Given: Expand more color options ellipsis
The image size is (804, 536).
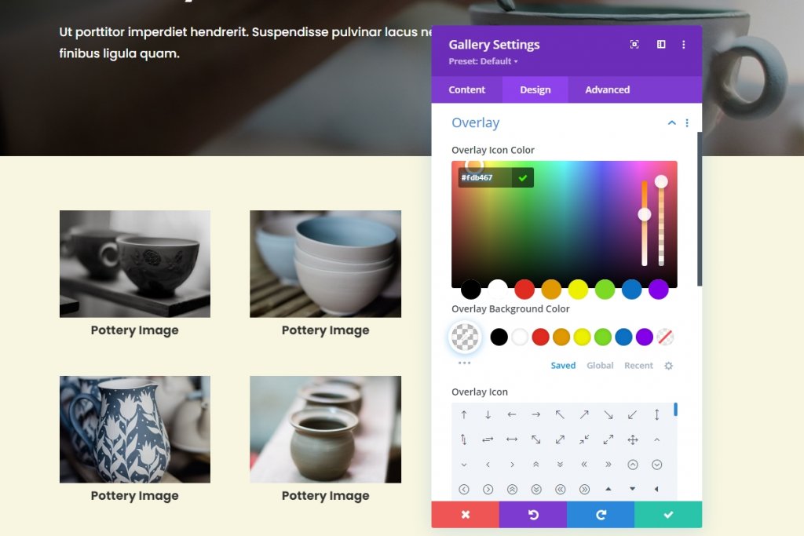Looking at the screenshot, I should pyautogui.click(x=464, y=363).
